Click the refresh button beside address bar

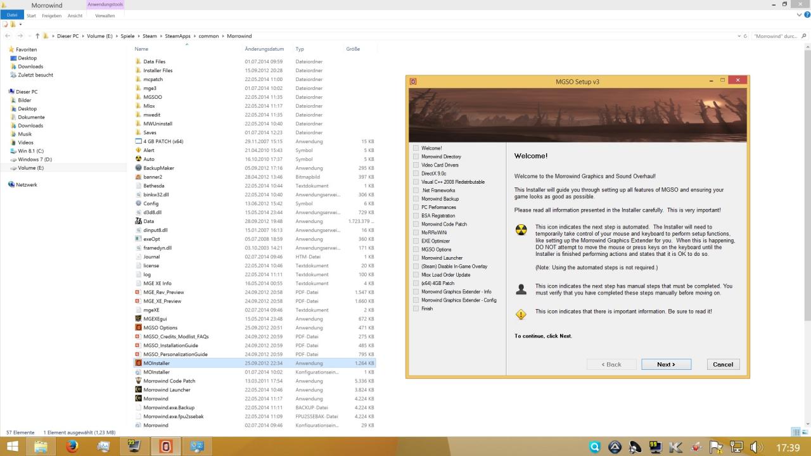[745, 36]
